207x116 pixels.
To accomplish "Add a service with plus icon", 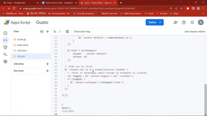I will [48, 71].
